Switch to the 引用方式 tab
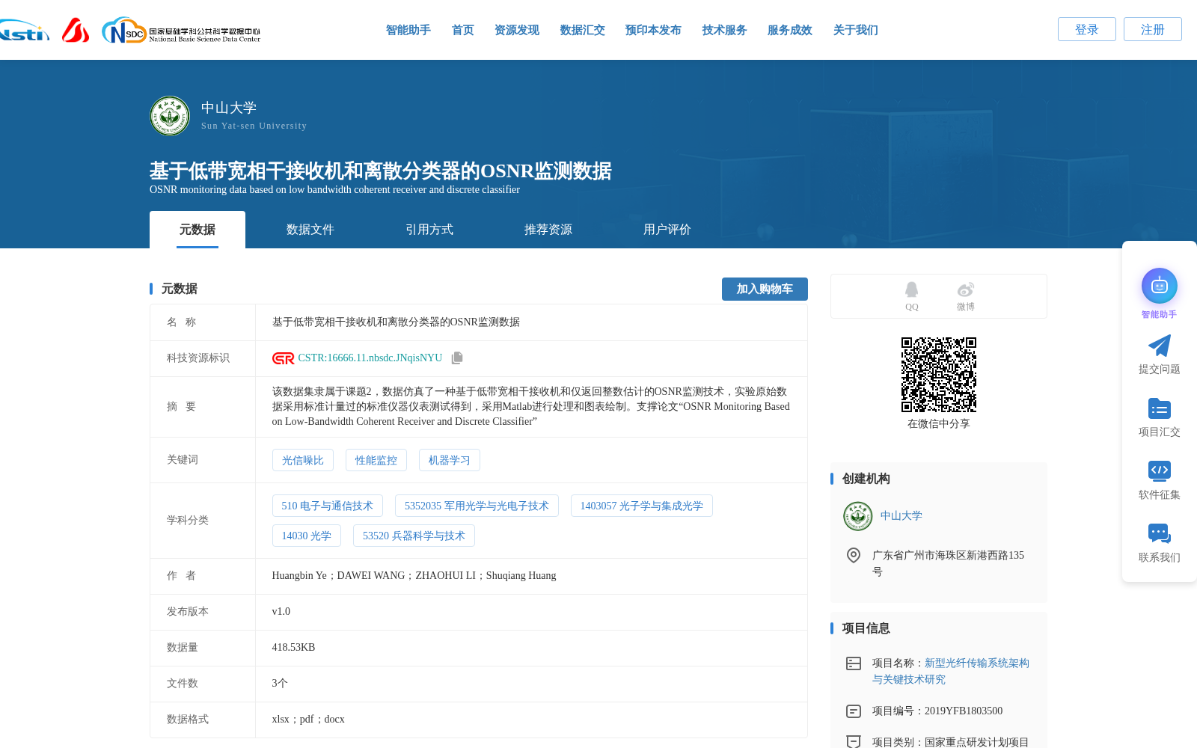 pos(429,230)
